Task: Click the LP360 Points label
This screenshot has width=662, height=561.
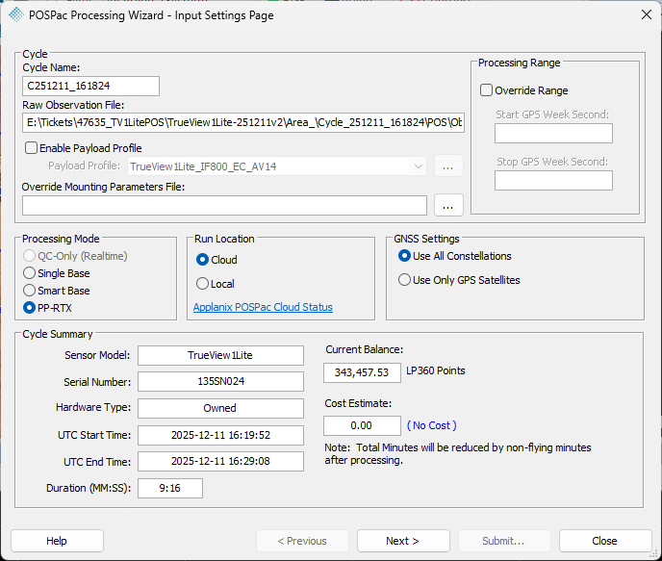Action: pos(436,370)
